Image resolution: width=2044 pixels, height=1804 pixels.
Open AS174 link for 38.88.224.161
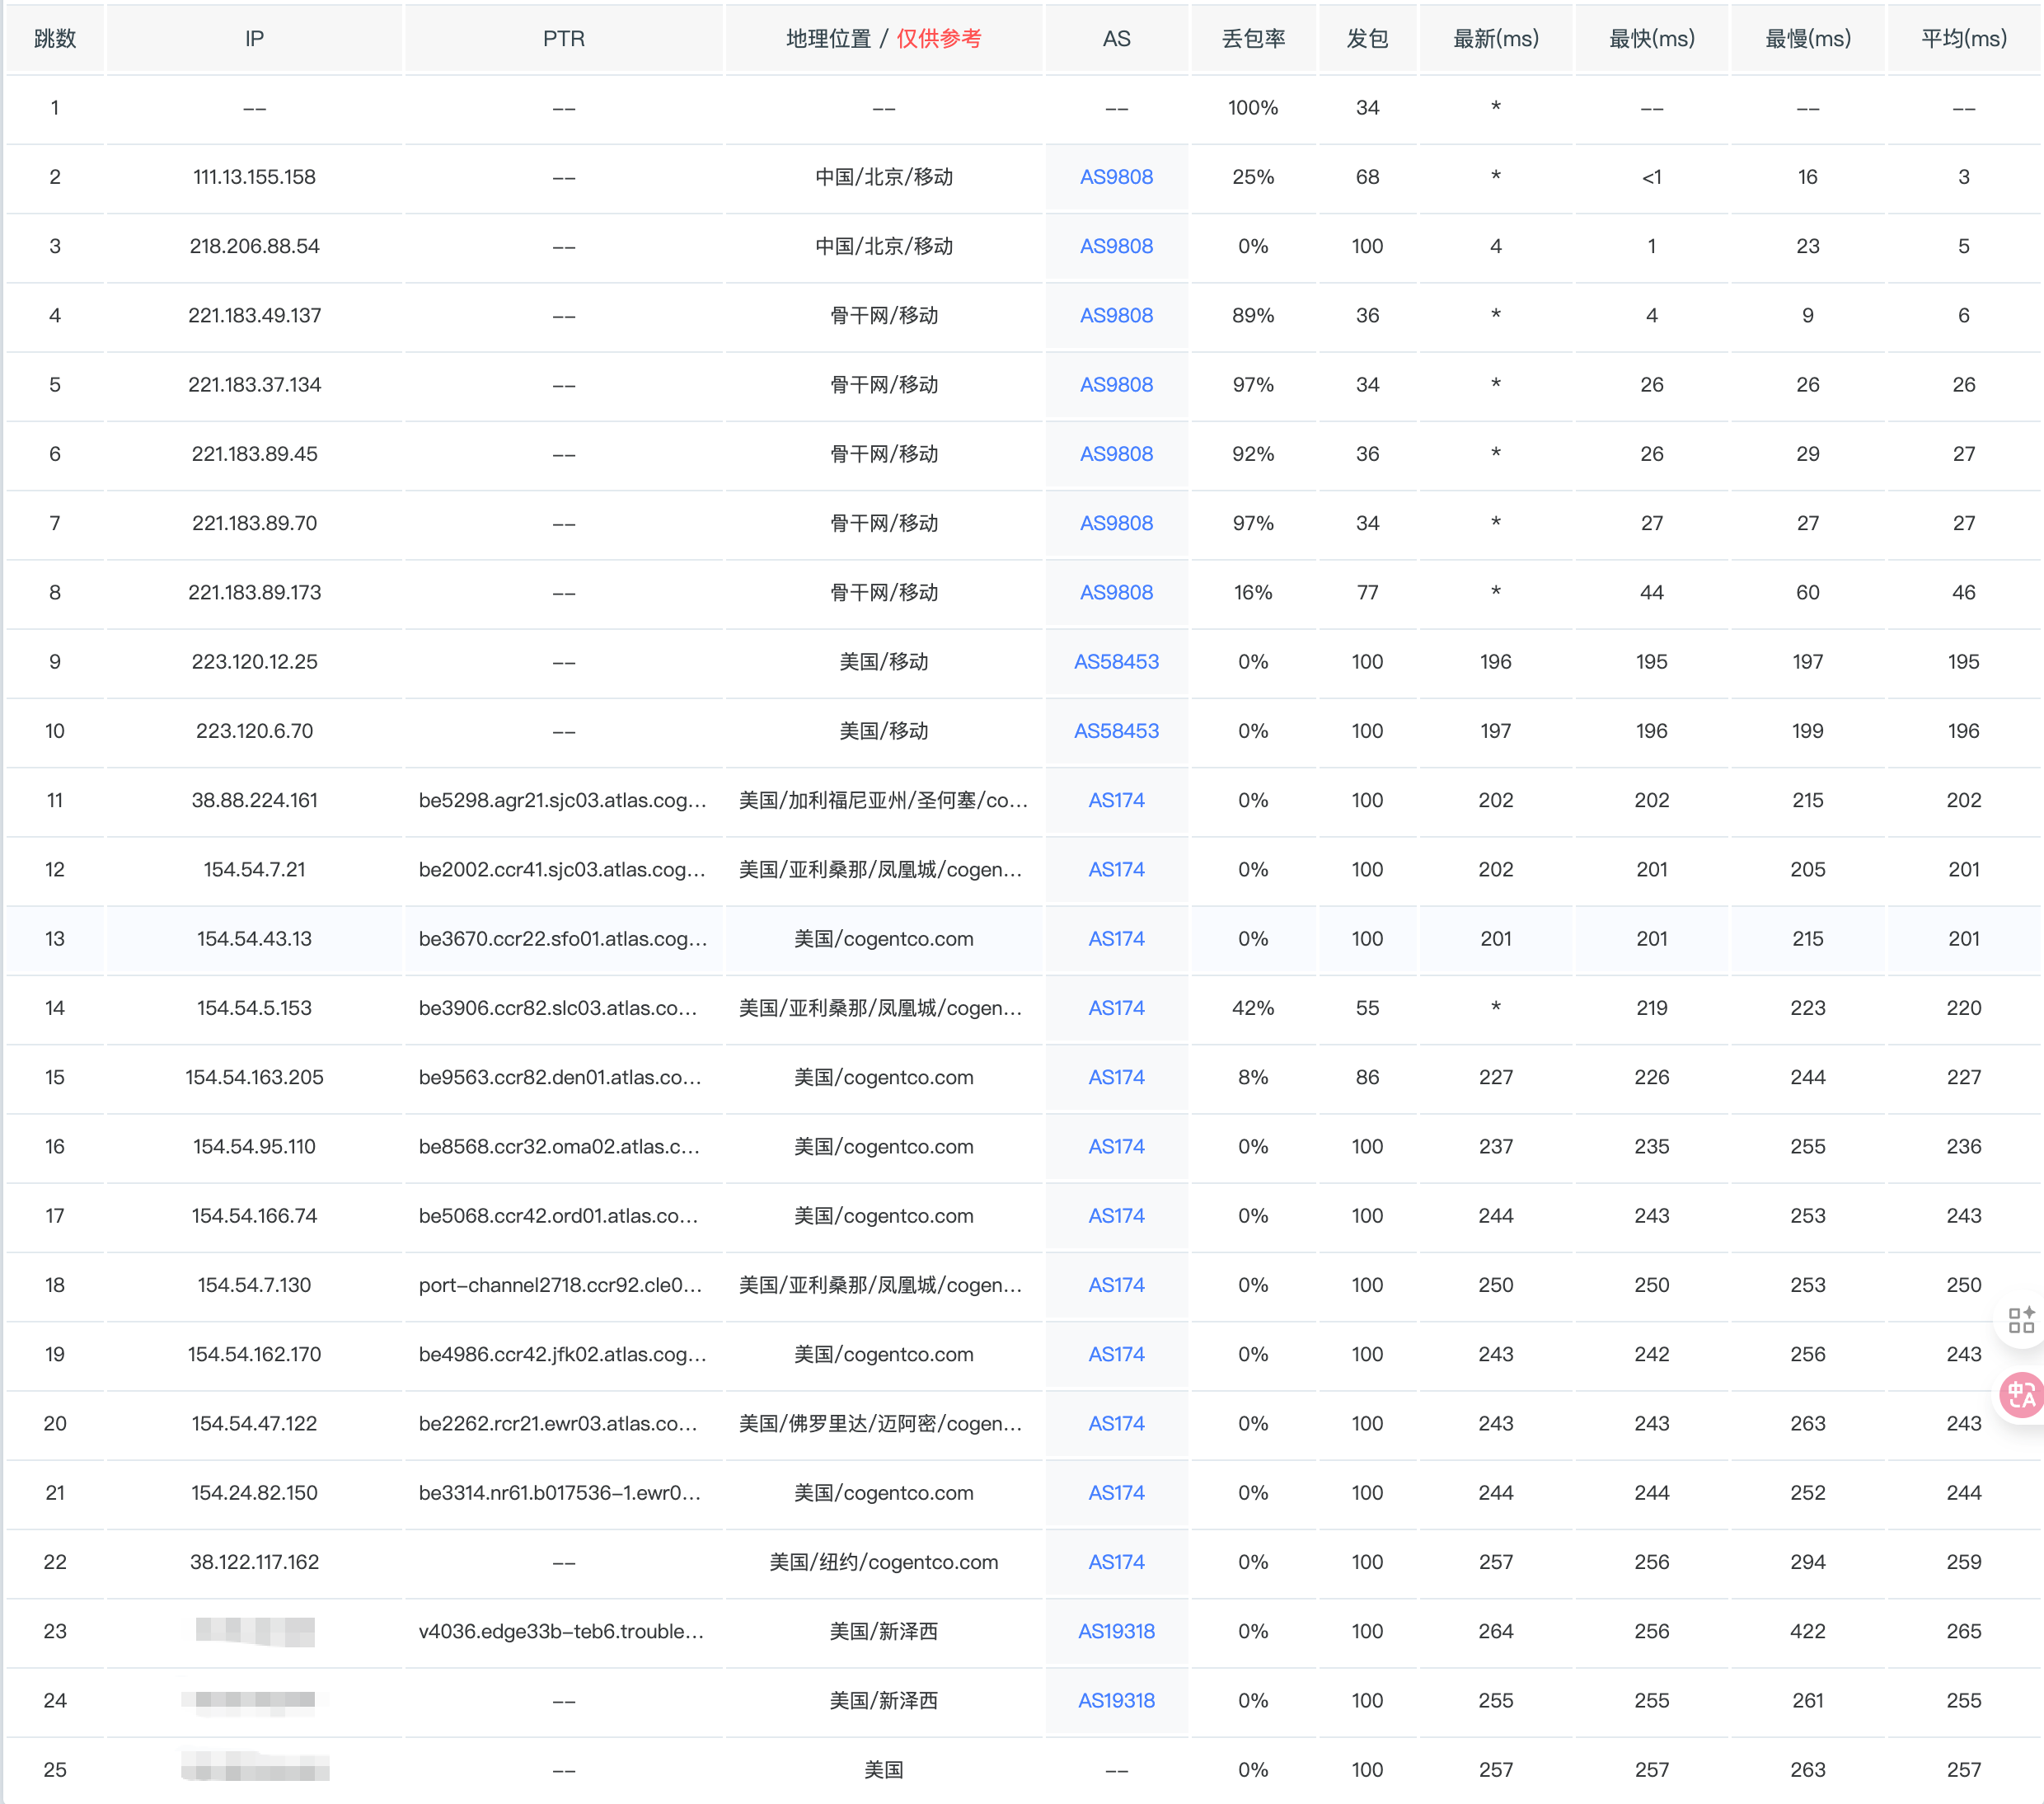(x=1116, y=801)
